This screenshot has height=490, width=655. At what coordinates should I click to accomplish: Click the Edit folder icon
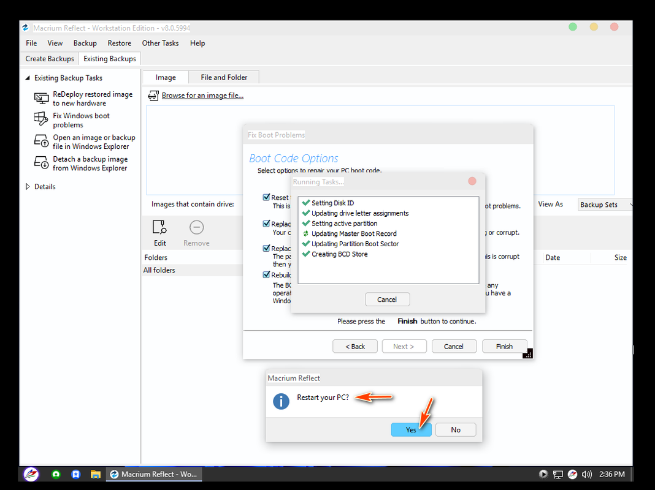[x=159, y=227]
